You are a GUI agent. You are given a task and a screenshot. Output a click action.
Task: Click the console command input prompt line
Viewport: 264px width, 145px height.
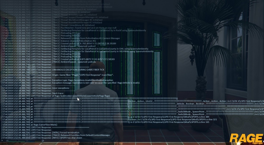click(132, 141)
